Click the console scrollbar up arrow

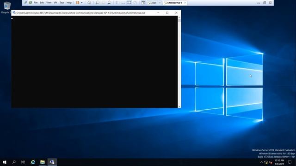coord(179,18)
